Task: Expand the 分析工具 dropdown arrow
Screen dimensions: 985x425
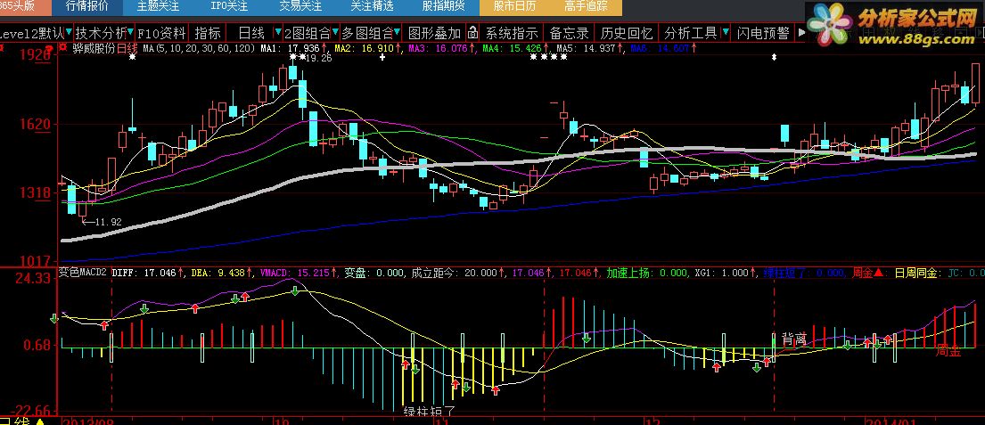Action: (726, 32)
